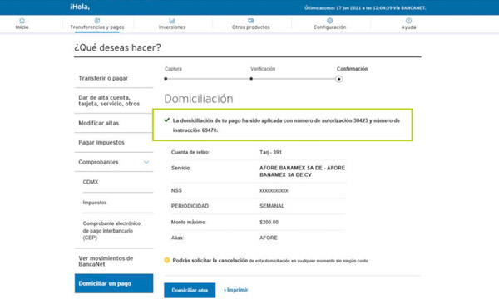Click the ¡Hola, greeting in header

(x=80, y=7)
